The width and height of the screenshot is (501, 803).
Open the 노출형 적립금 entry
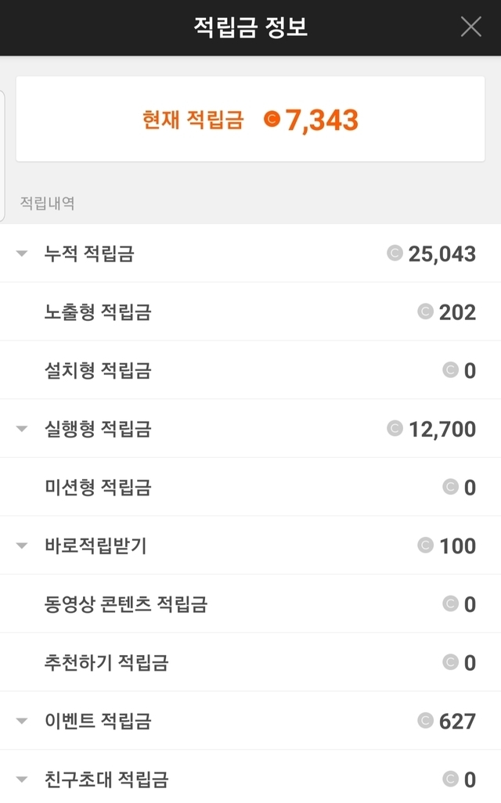(98, 312)
